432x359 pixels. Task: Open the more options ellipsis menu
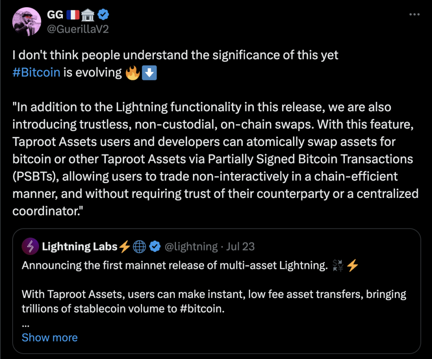click(x=414, y=14)
